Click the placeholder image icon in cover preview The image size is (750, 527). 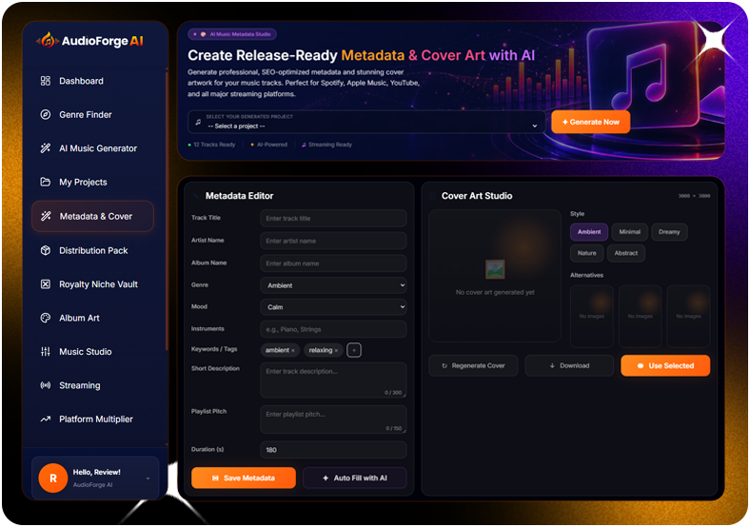[x=495, y=269]
